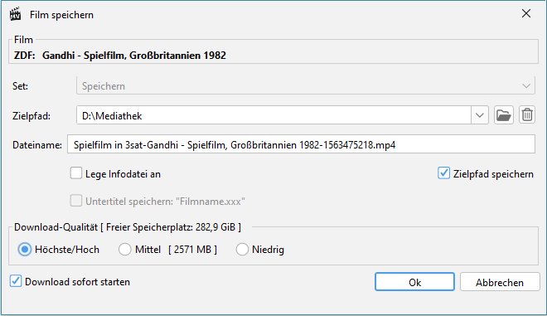This screenshot has width=547, height=316.
Task: Enable Lege Infodatei an checkbox
Action: click(x=76, y=173)
